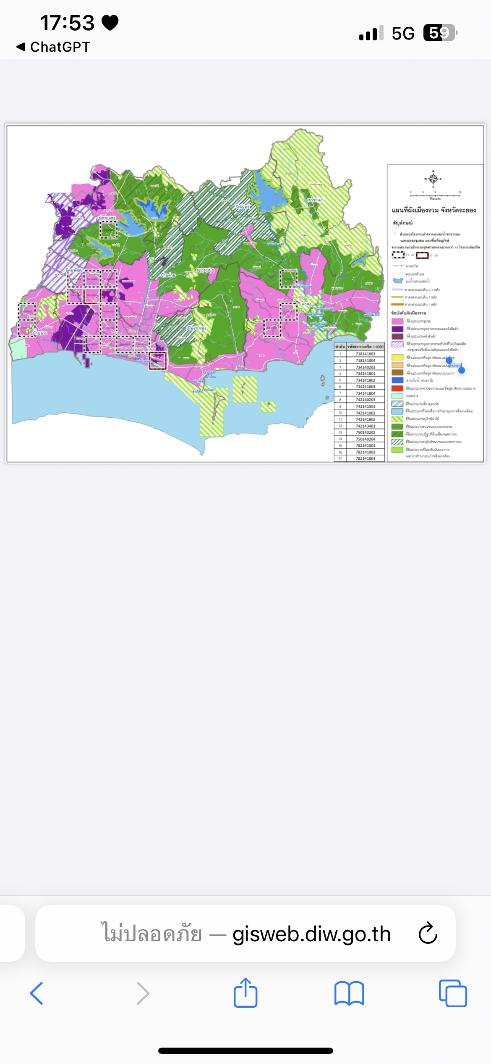
Task: Return to ChatGPT via back arrow
Action: [x=21, y=47]
